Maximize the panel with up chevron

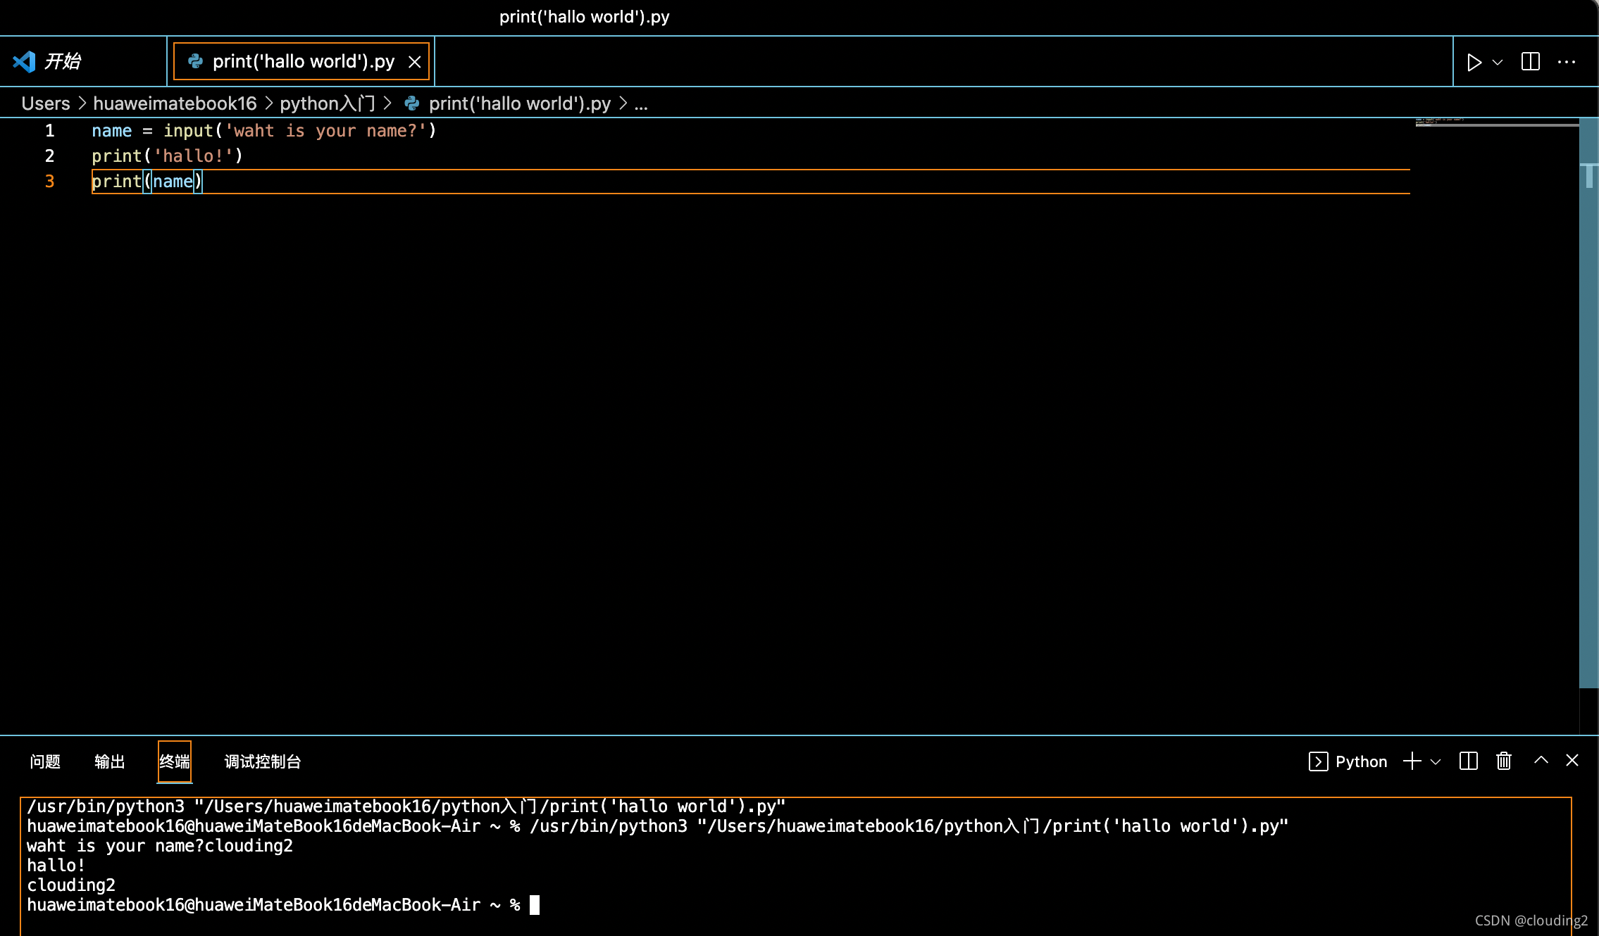click(x=1541, y=760)
